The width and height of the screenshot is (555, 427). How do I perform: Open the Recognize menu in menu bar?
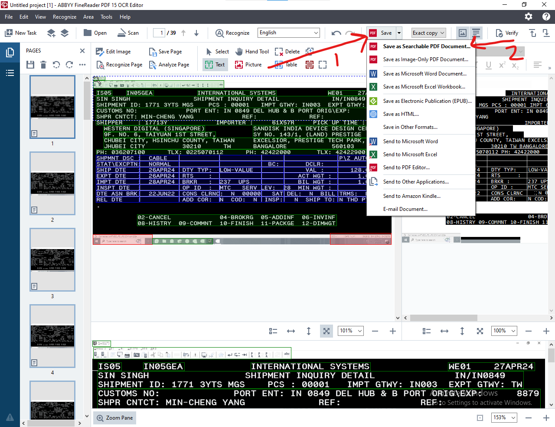pos(65,17)
